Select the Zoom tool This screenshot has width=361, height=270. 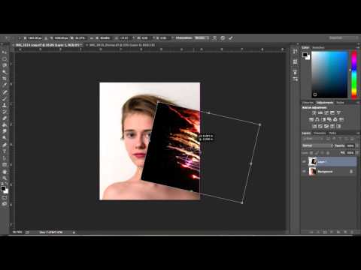(5, 178)
